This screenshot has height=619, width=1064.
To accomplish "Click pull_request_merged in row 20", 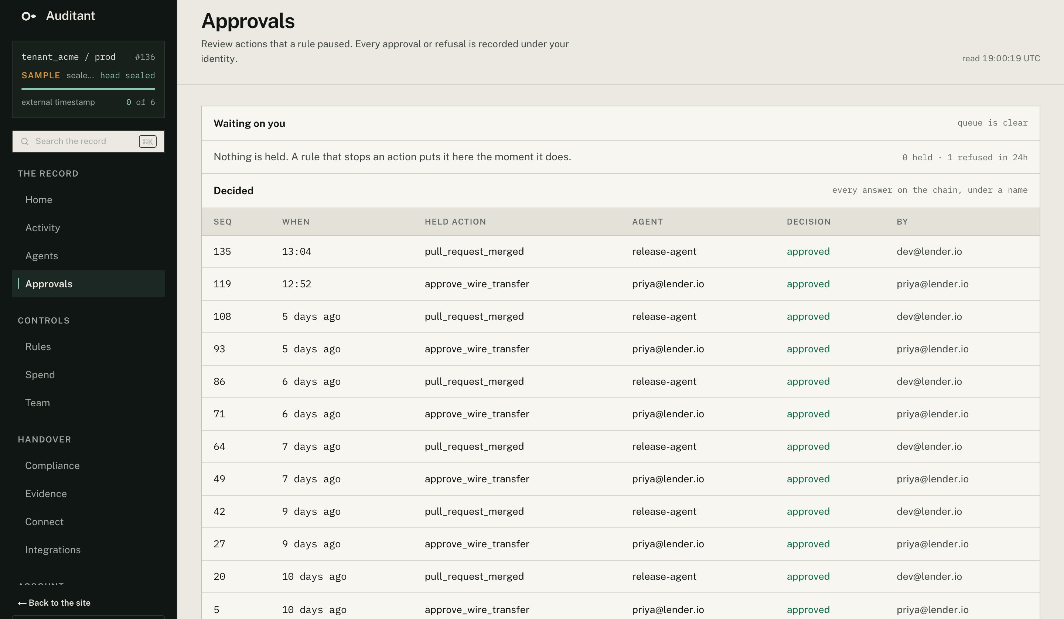I will [474, 577].
